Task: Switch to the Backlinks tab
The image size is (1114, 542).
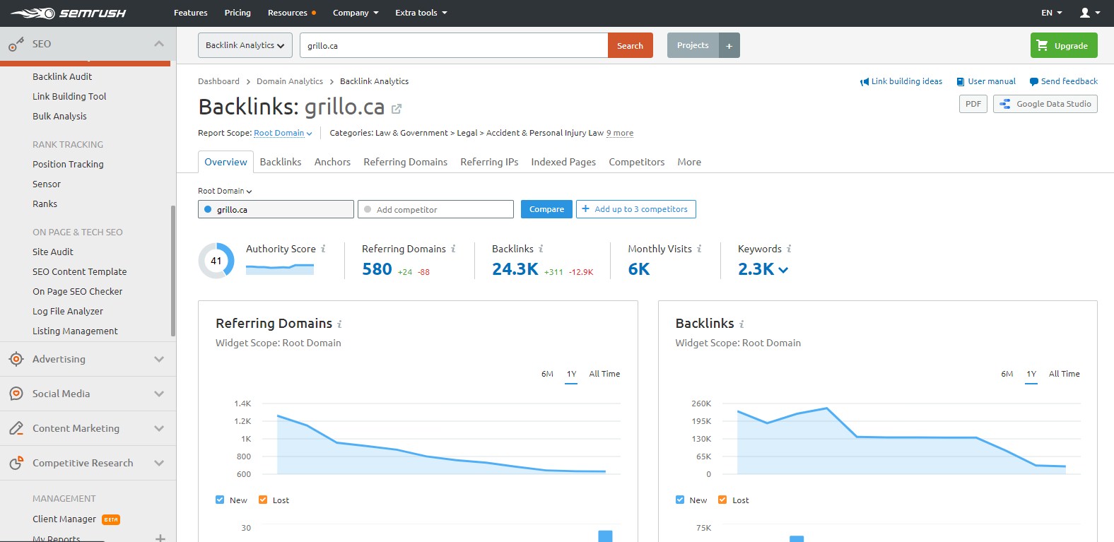Action: click(x=281, y=162)
